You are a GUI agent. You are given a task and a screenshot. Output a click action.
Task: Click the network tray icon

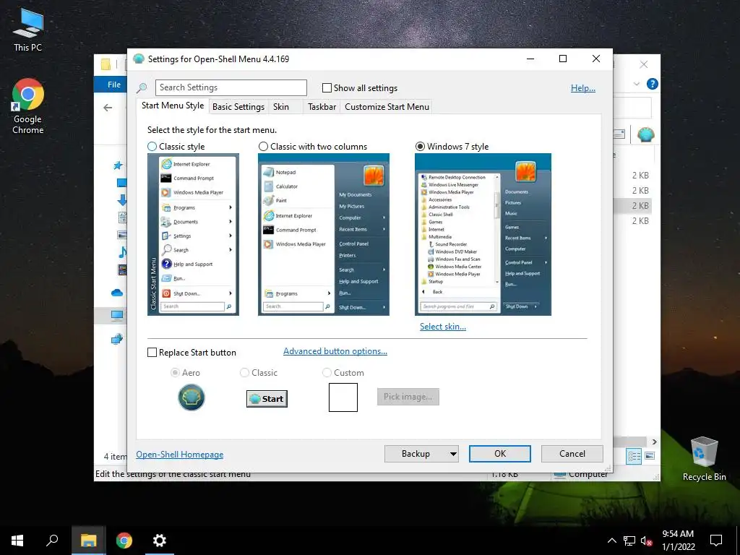[629, 541]
